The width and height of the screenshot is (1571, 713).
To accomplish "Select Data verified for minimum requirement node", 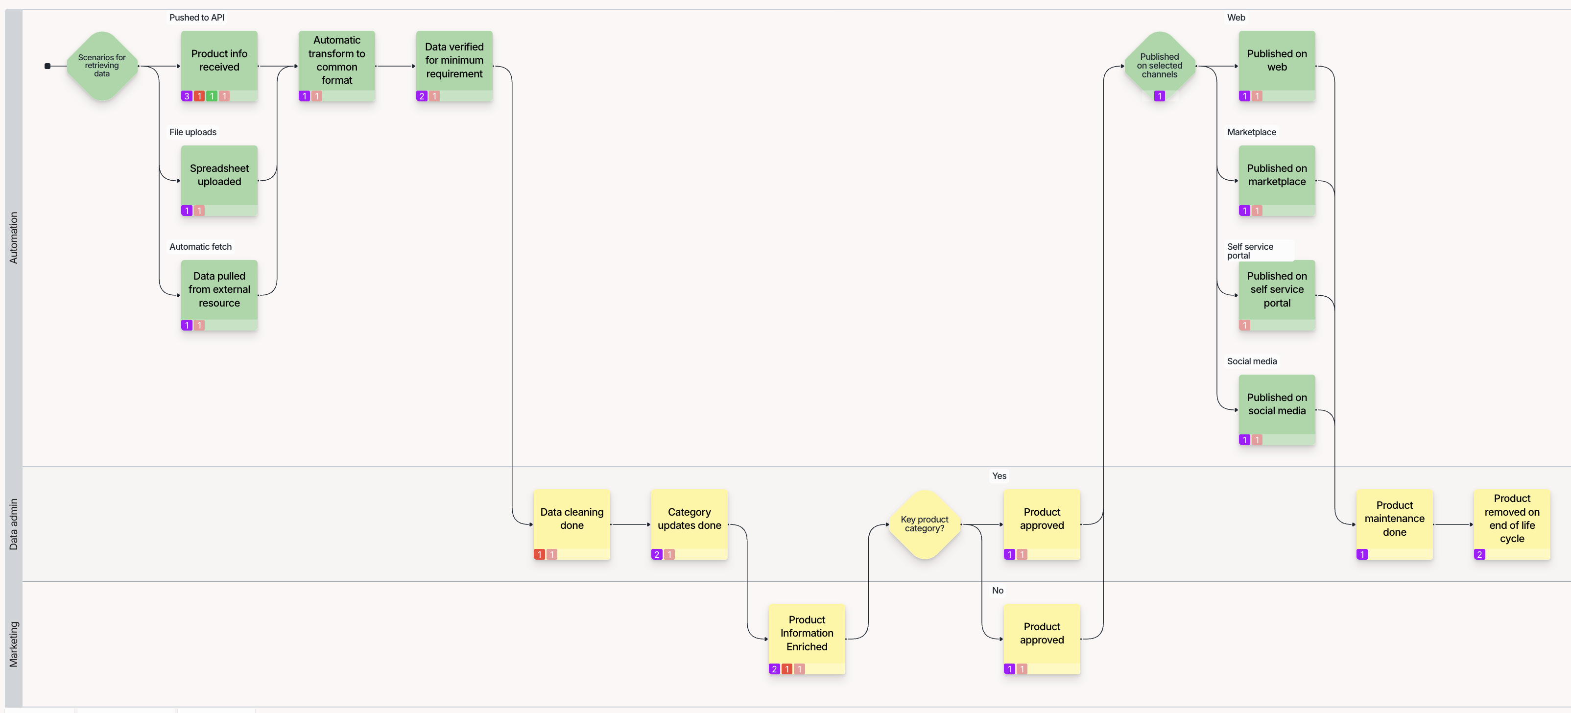I will point(454,66).
